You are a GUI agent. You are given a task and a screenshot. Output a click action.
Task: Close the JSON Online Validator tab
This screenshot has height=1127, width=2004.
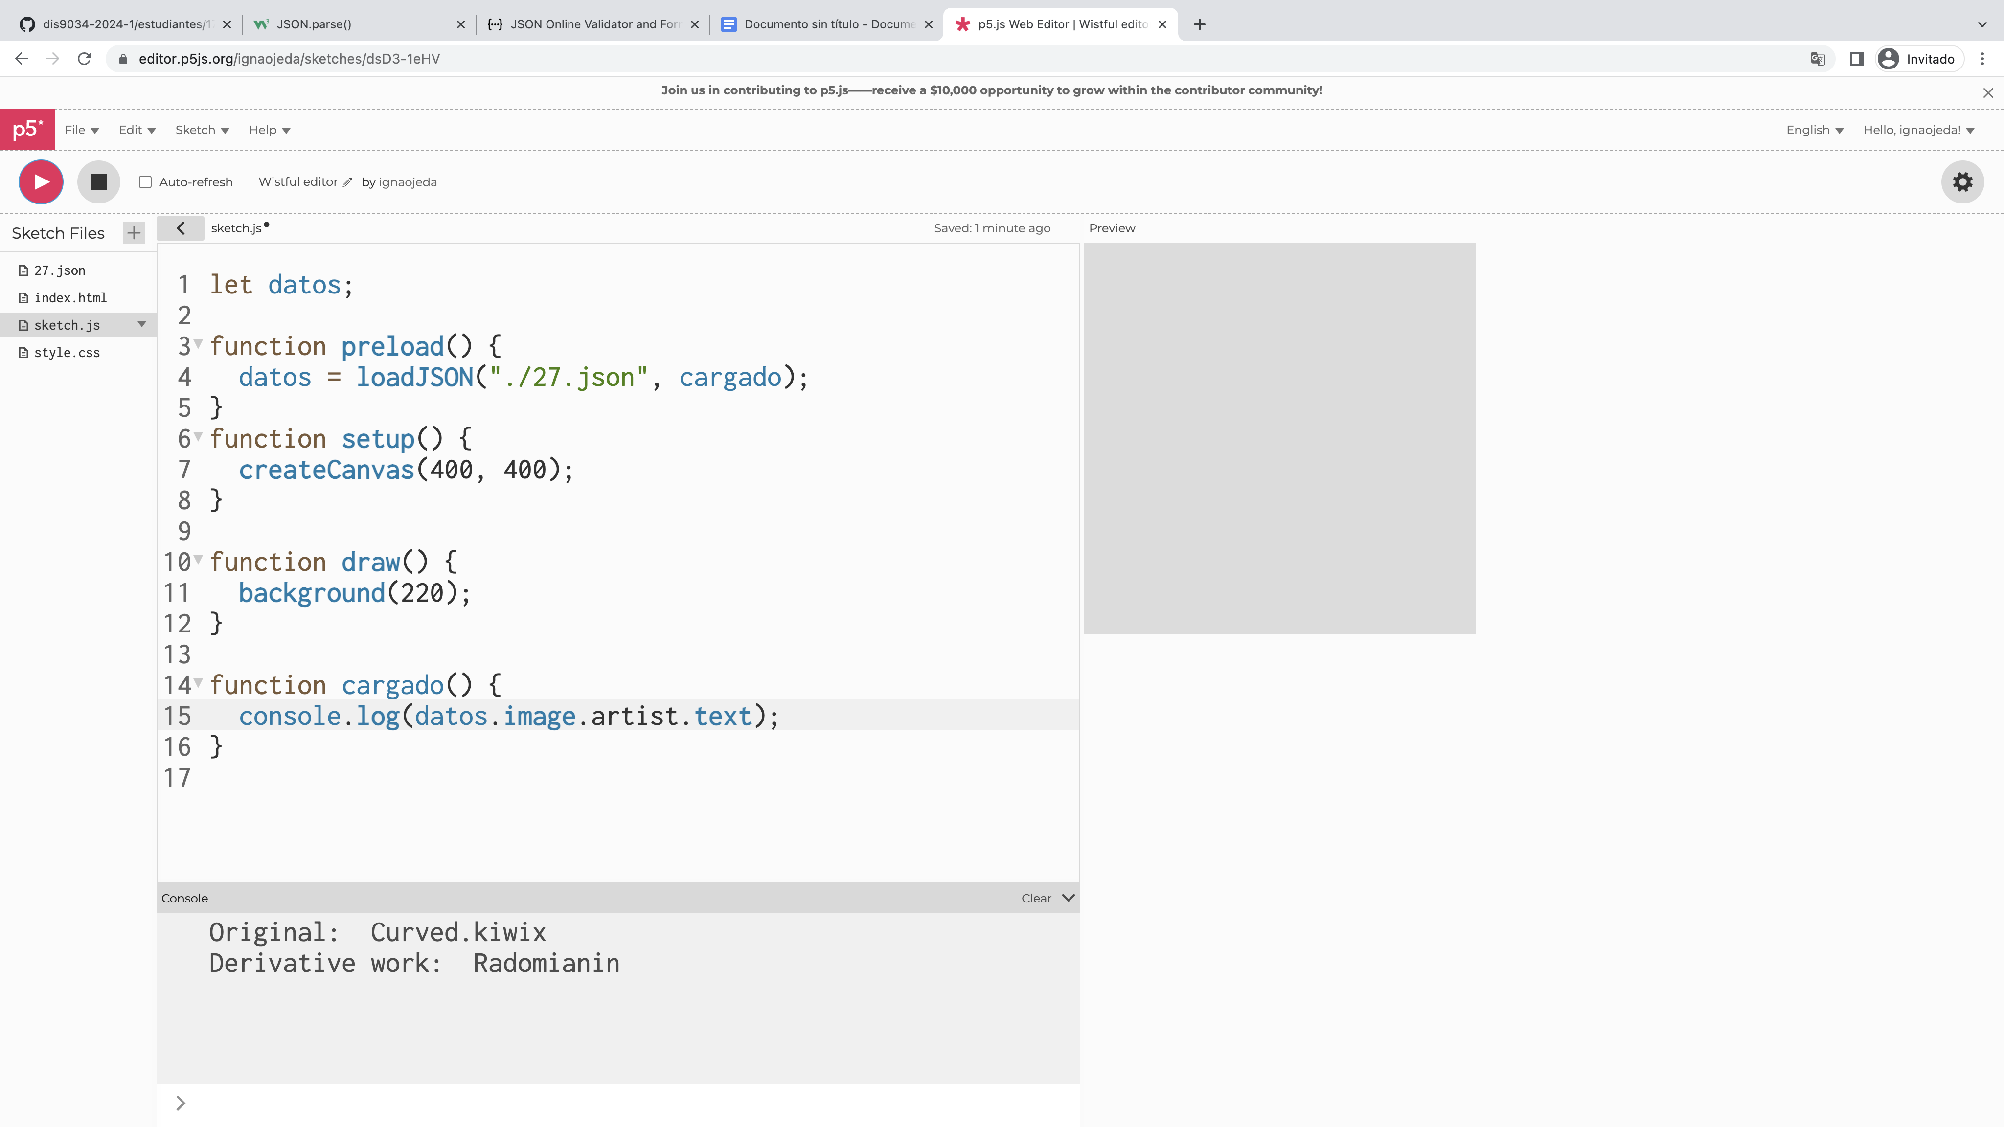[x=695, y=24]
